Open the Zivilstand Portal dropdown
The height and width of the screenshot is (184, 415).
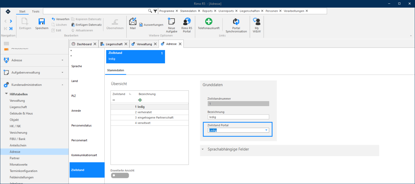point(267,130)
